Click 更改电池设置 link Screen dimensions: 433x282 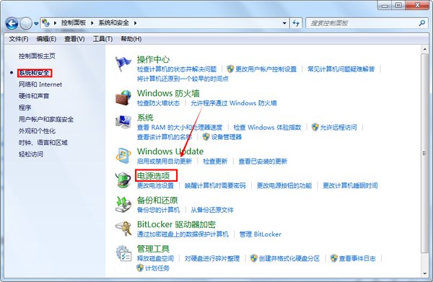point(155,185)
